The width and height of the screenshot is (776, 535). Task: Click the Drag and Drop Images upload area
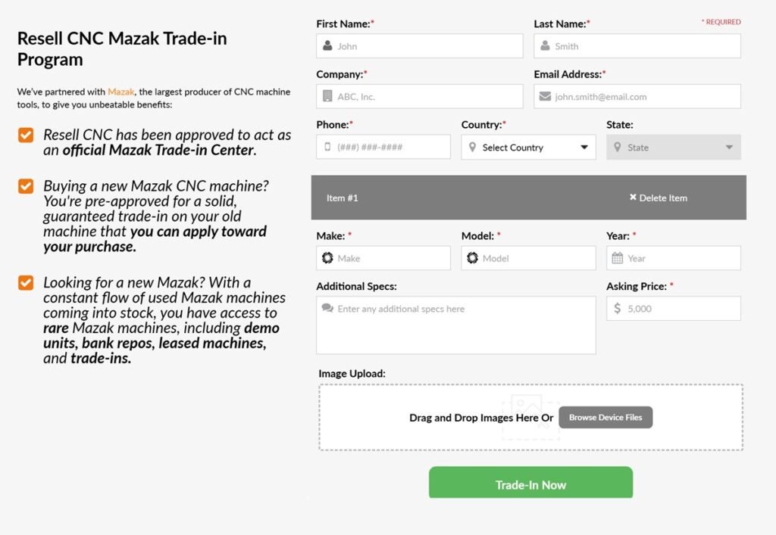[530, 418]
